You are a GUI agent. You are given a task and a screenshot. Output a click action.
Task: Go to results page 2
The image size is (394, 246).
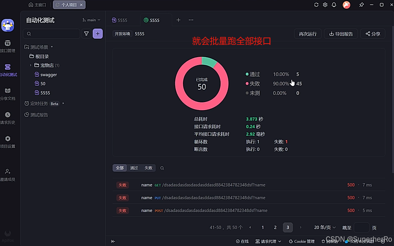click(x=275, y=227)
